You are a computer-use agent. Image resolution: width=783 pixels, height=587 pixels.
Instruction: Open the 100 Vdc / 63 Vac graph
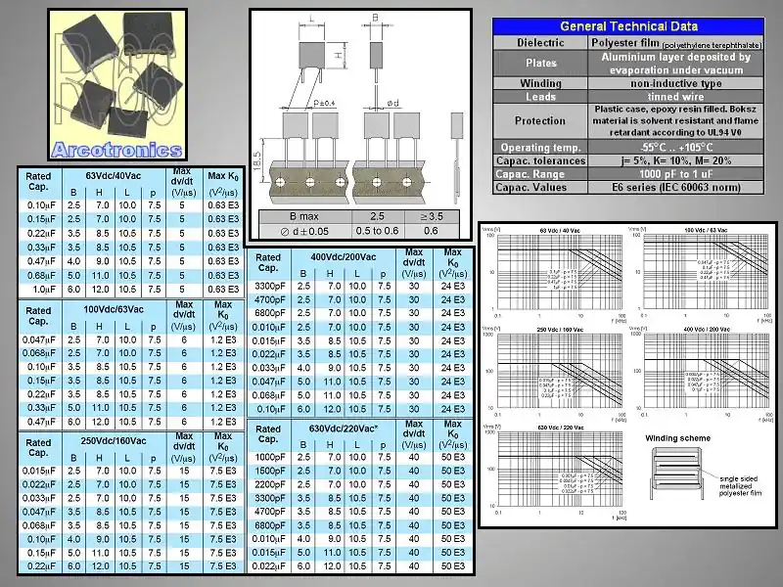click(x=701, y=272)
